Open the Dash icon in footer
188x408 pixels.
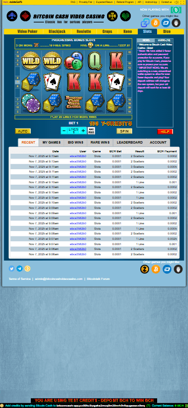(x=167, y=269)
